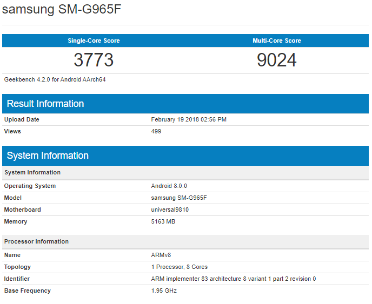Click the Upload Date row label

click(22, 119)
